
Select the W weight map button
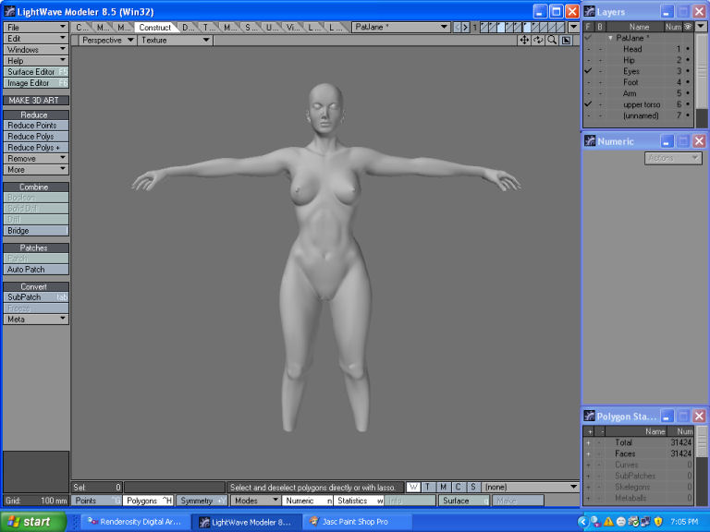tap(413, 487)
